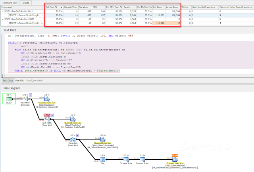The image size is (254, 172).
Task: Click the CPU cell showing 344
Action: (99, 12)
